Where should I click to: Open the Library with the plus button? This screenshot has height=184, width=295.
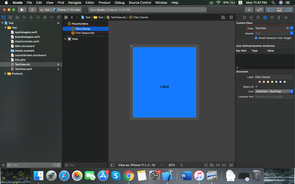(249, 10)
